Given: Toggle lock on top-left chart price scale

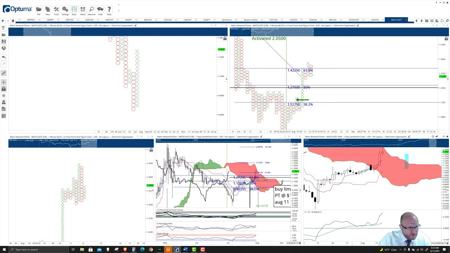Looking at the screenshot, I should pyautogui.click(x=225, y=38).
